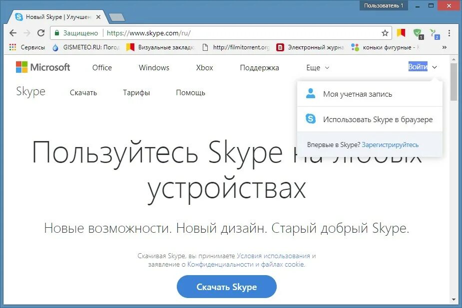This screenshot has height=308, width=462.
Task: Reload the page with the refresh icon
Action: click(x=41, y=33)
